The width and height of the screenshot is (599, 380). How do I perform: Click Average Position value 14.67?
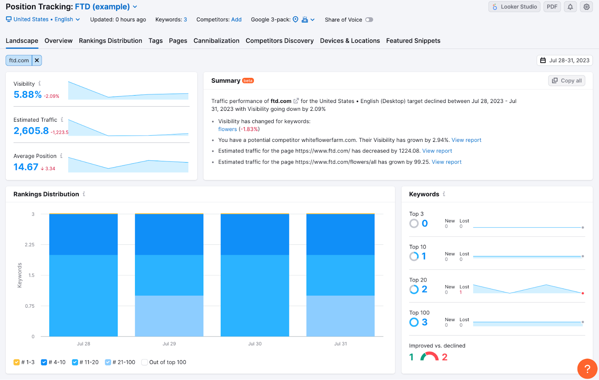pos(26,167)
